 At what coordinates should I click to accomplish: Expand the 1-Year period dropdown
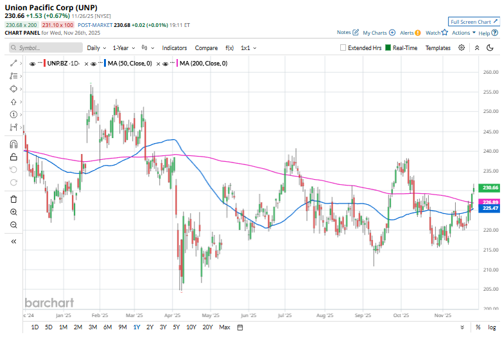123,48
